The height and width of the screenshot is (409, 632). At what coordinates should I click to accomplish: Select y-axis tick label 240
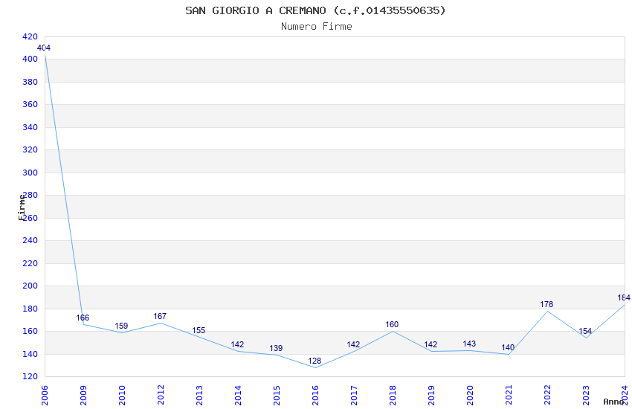point(30,240)
